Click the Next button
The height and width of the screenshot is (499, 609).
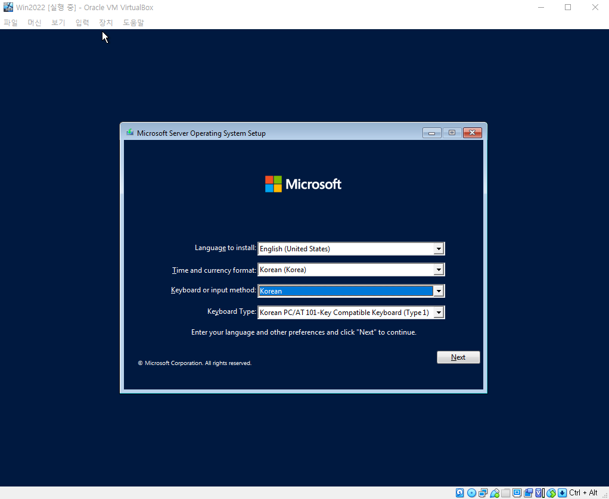coord(458,357)
